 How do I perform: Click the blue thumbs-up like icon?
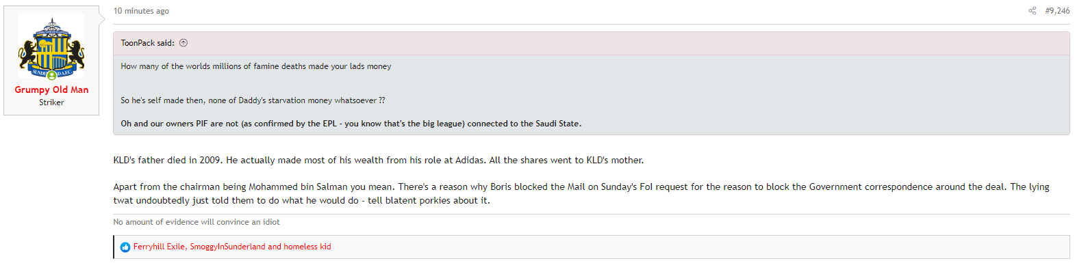(125, 247)
